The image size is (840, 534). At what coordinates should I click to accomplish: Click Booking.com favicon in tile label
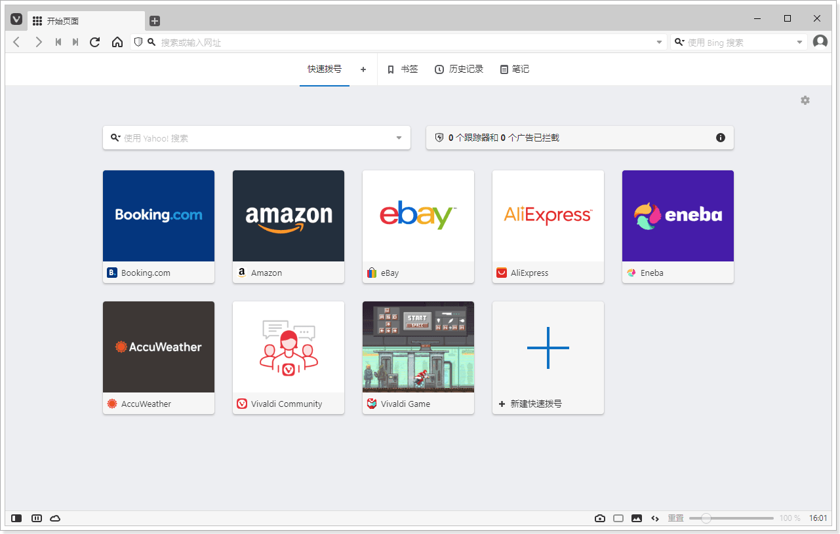point(112,273)
